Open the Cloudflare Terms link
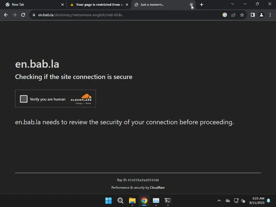This screenshot has width=276, height=207. pyautogui.click(x=88, y=103)
